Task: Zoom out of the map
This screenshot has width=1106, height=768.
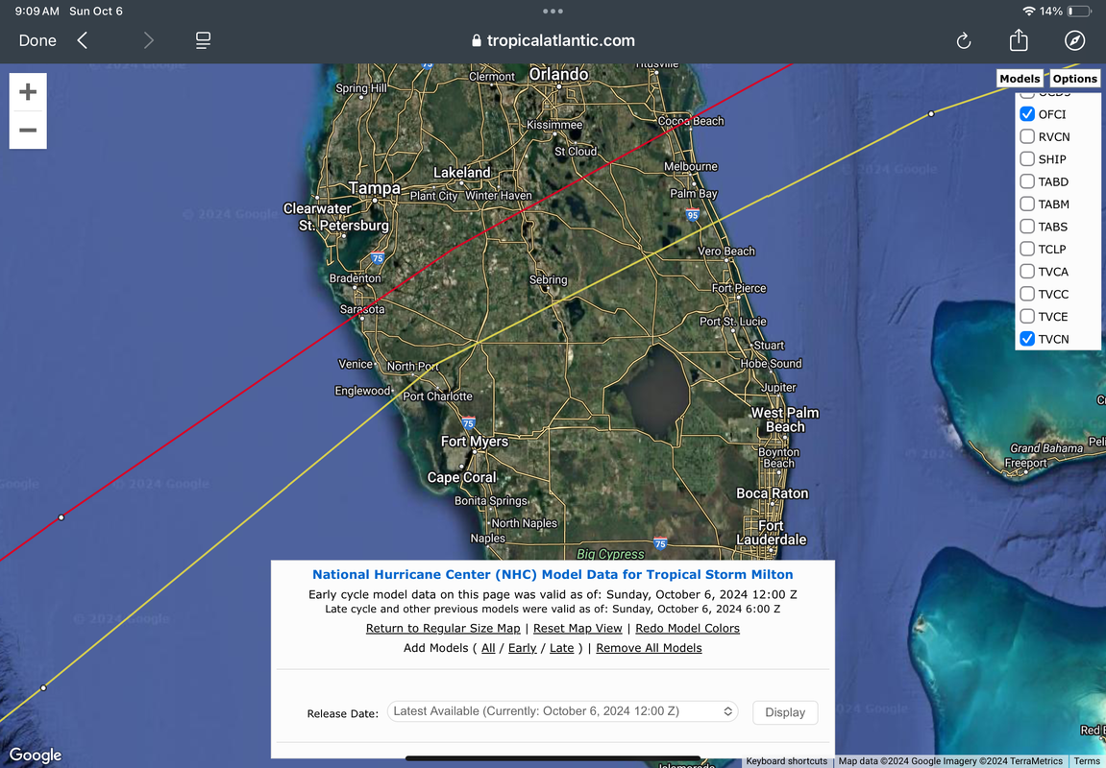Action: point(28,131)
